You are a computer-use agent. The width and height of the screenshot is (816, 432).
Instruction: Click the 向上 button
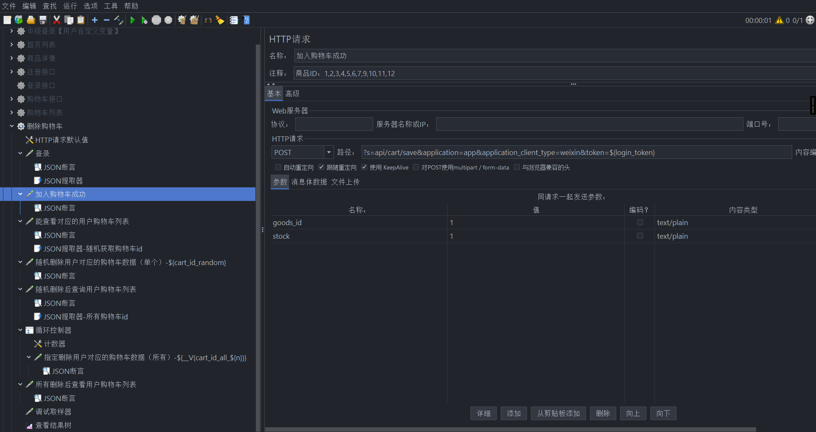633,413
